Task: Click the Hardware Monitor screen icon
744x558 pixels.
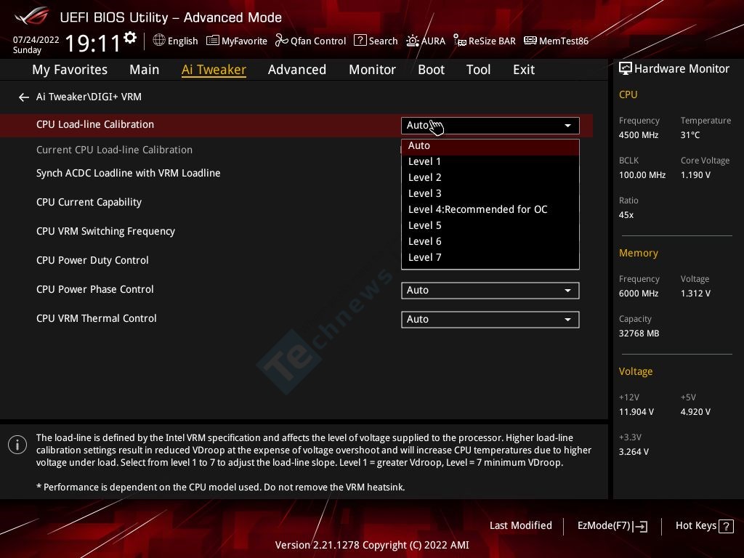Action: coord(626,69)
